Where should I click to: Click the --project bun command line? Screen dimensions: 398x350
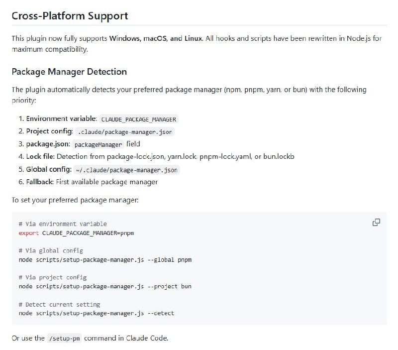(x=105, y=286)
